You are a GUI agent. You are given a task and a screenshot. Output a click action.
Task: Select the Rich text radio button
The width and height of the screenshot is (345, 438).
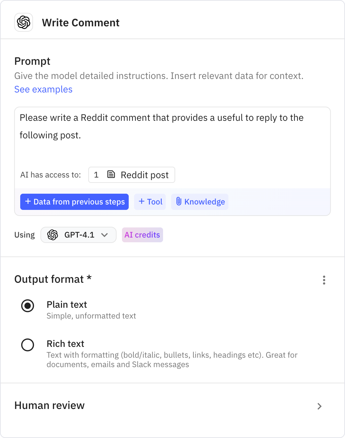click(x=27, y=345)
